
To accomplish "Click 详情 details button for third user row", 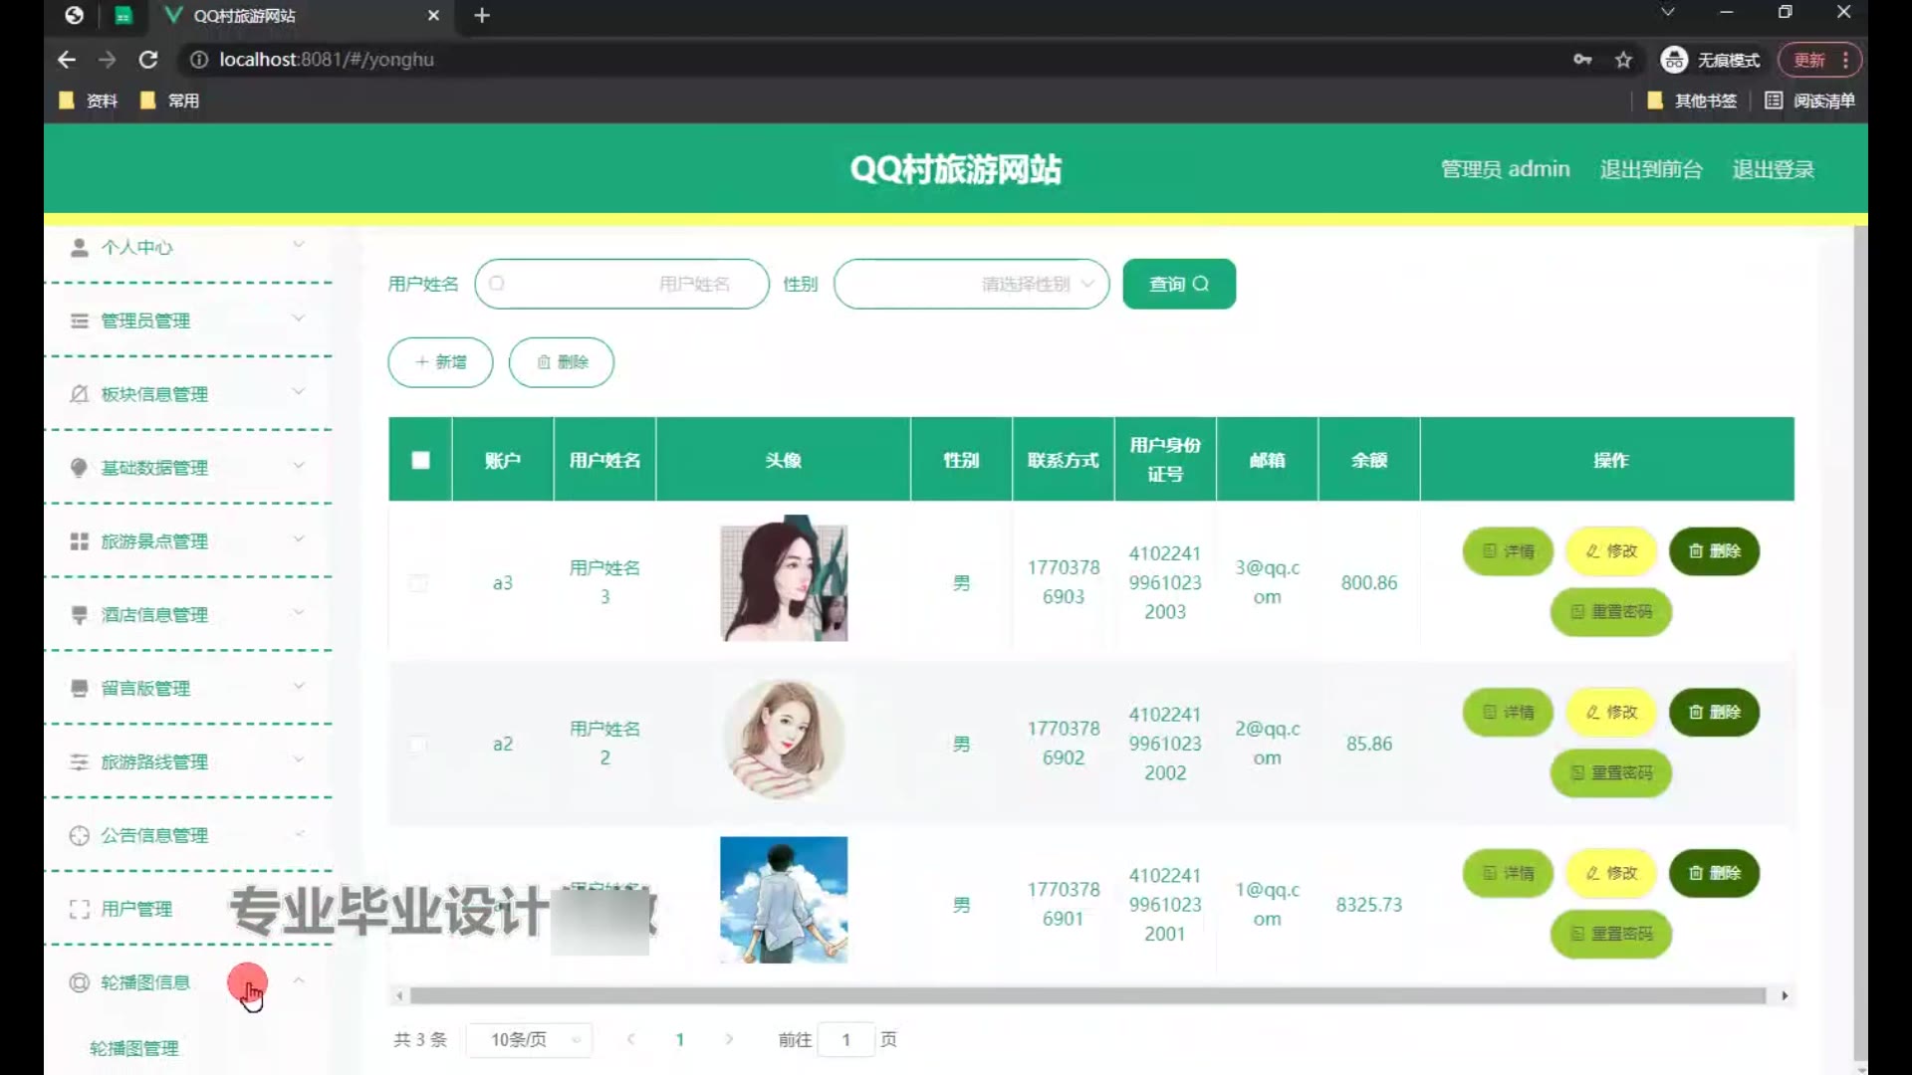I will click(x=1508, y=874).
